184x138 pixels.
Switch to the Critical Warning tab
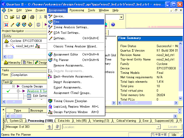pyautogui.click(x=126, y=121)
